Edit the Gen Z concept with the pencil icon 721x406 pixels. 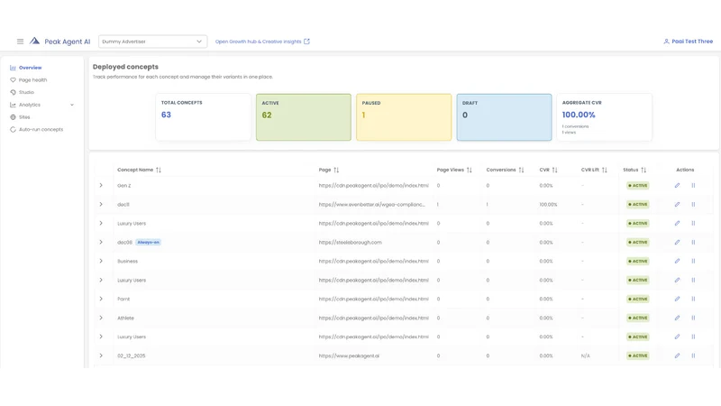click(677, 186)
